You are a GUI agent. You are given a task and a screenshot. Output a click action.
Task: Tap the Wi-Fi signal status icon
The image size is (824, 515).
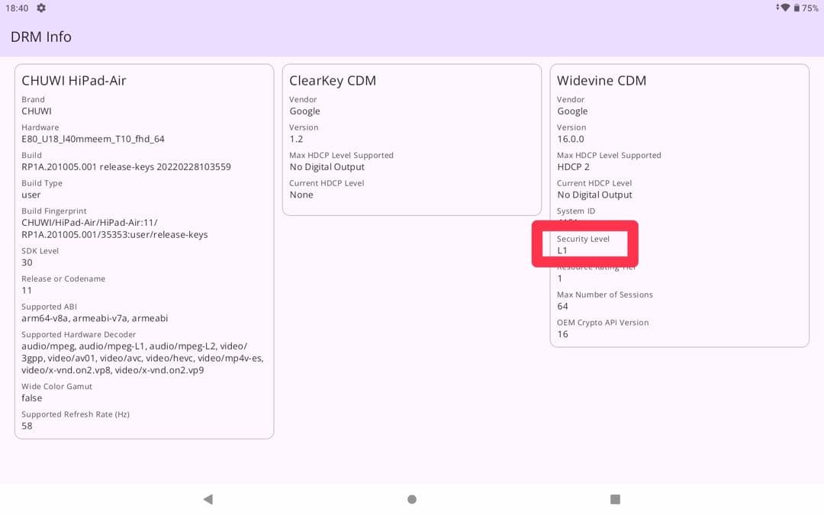coord(785,8)
